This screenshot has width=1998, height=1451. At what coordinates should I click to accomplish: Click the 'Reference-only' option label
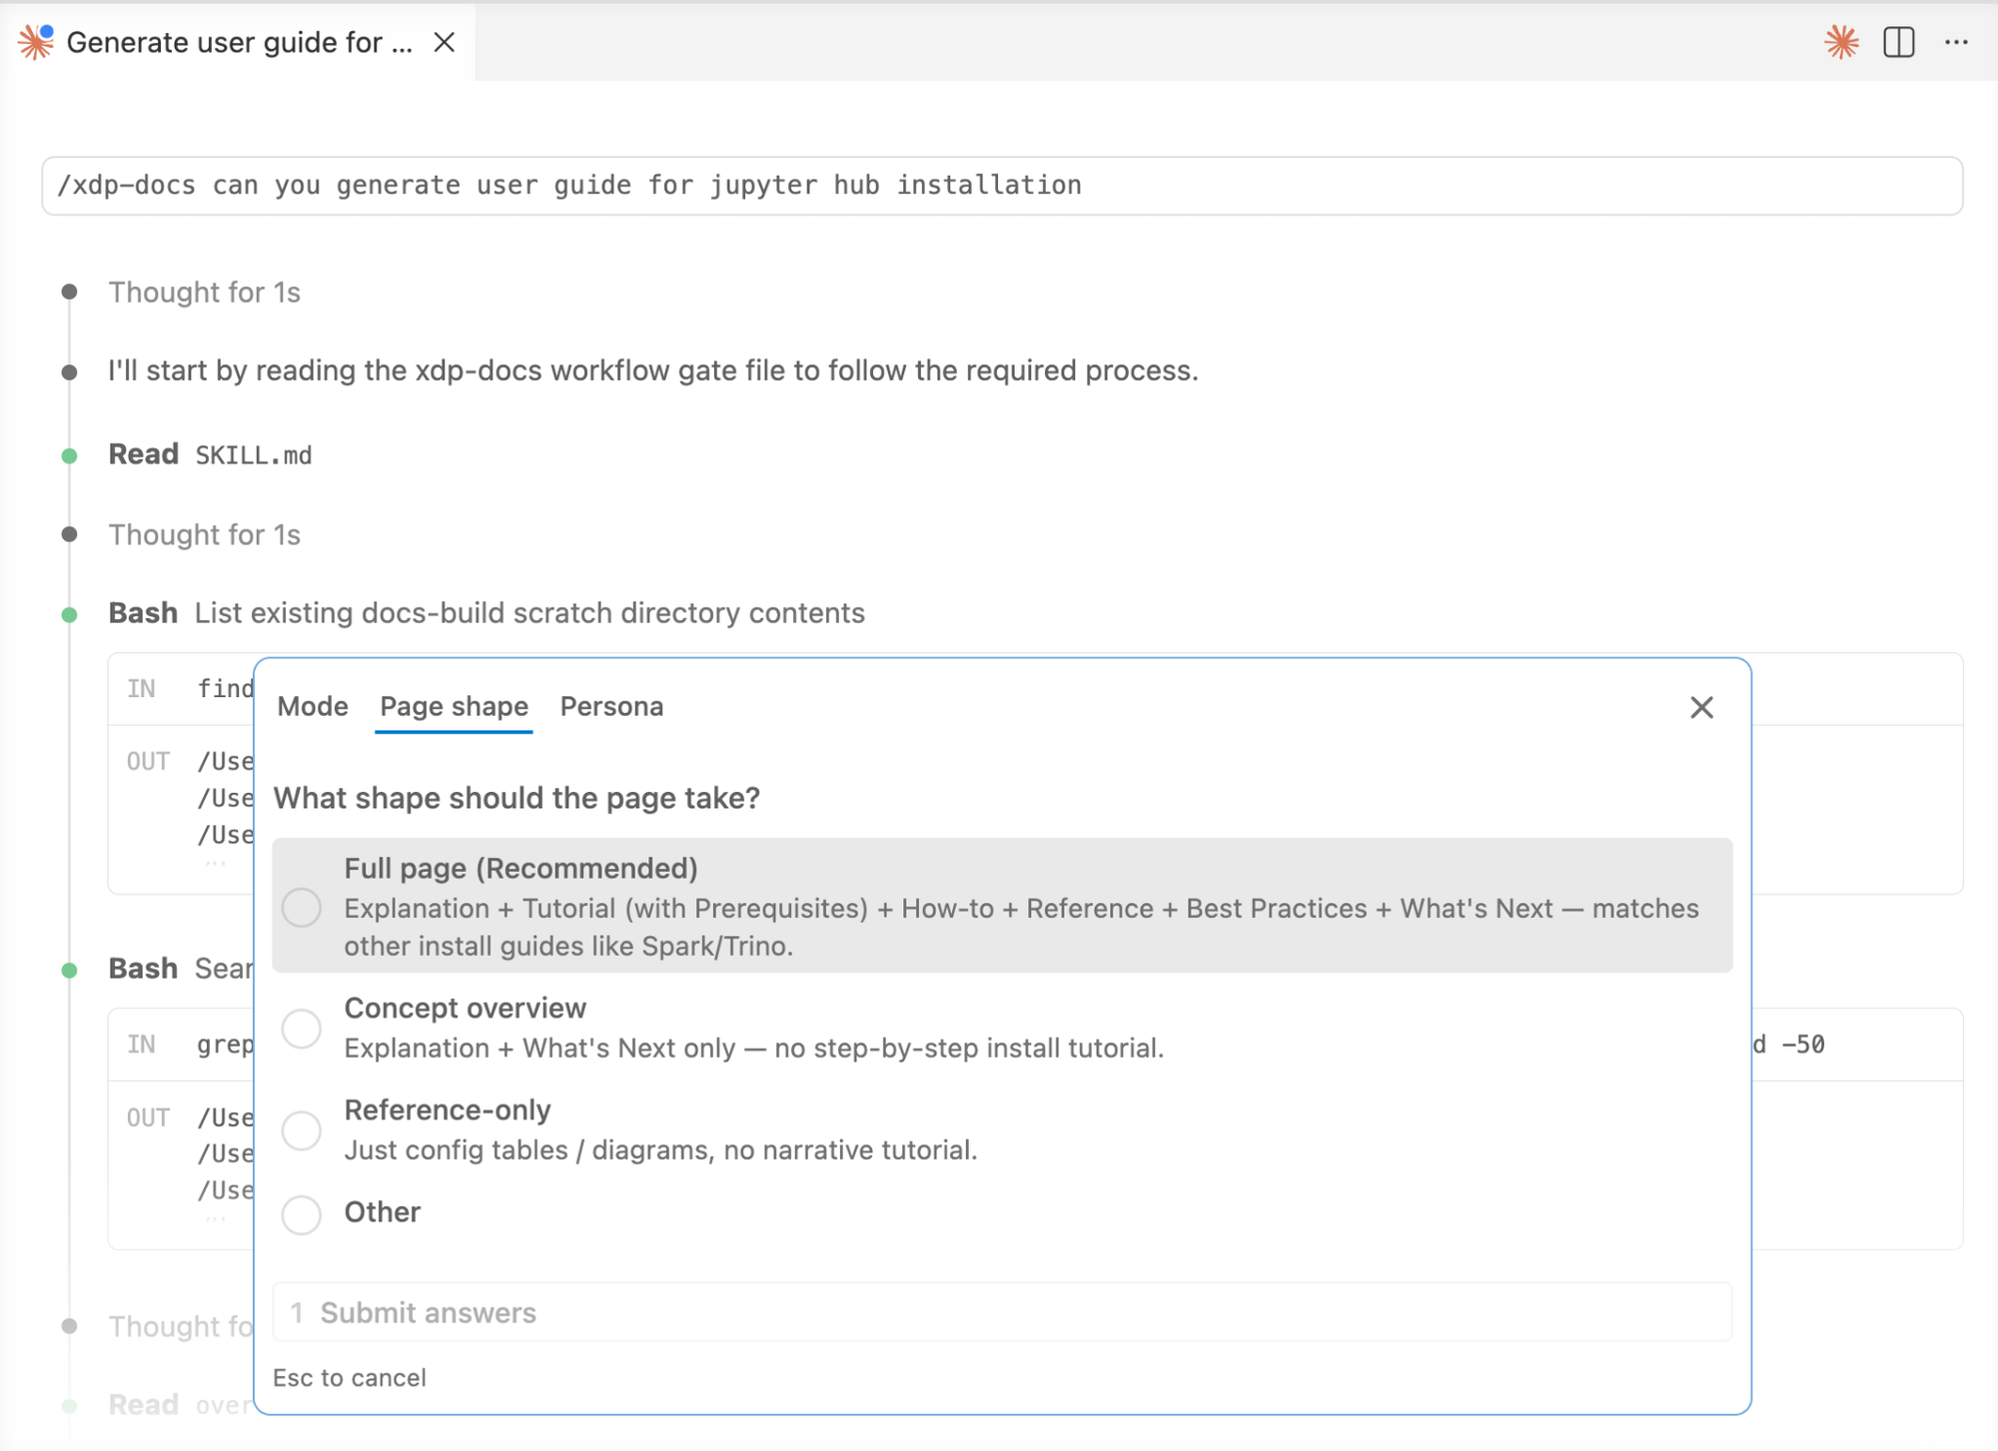pos(448,1109)
